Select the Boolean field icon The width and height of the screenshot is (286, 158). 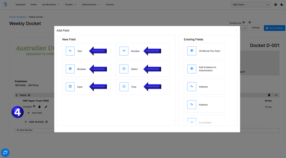[70, 69]
